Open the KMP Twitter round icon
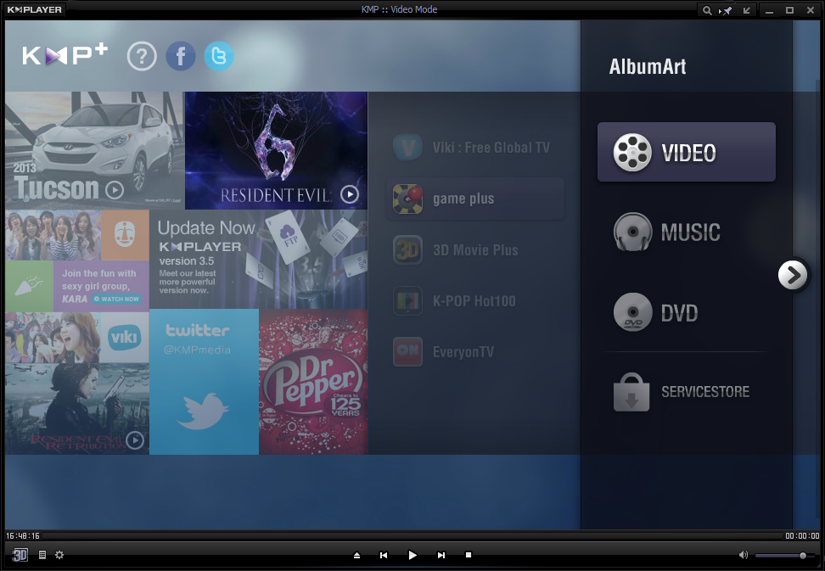 [219, 56]
